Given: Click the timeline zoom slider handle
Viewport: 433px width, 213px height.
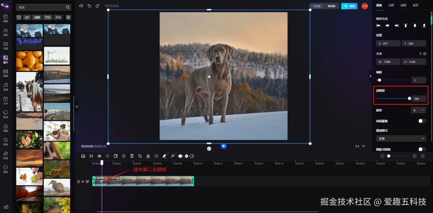Looking at the screenshot, I should click(389, 156).
